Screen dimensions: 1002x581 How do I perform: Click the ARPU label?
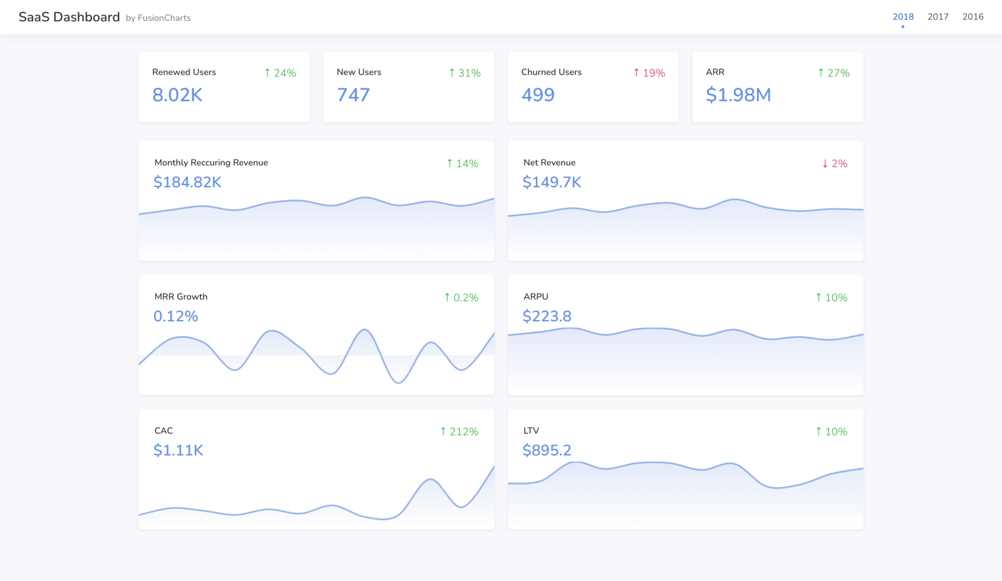click(x=536, y=296)
